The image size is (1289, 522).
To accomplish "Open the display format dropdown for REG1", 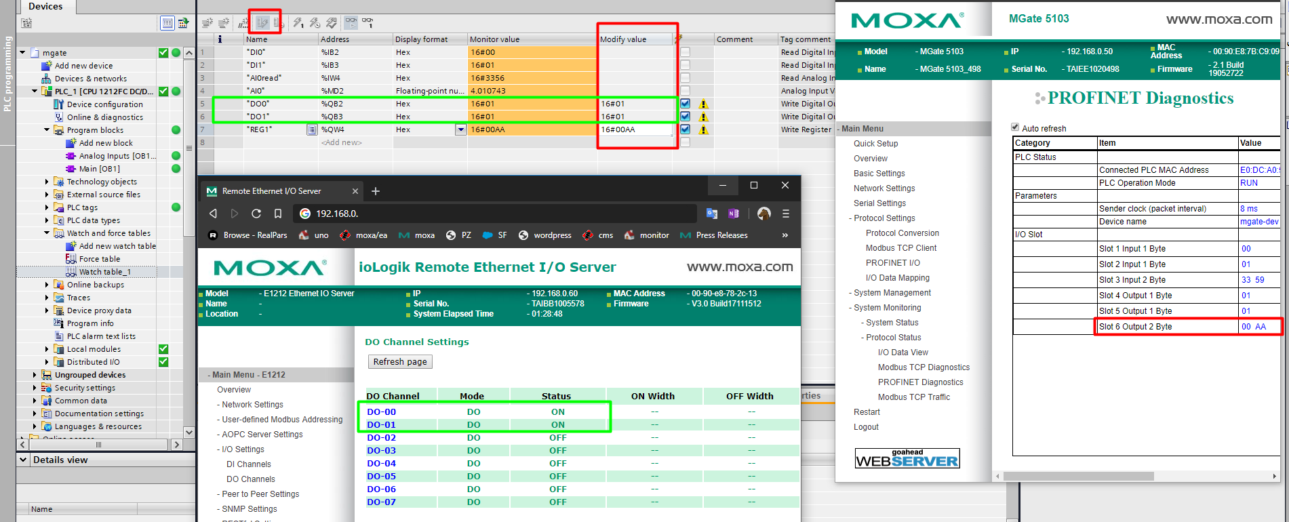I will coord(461,129).
